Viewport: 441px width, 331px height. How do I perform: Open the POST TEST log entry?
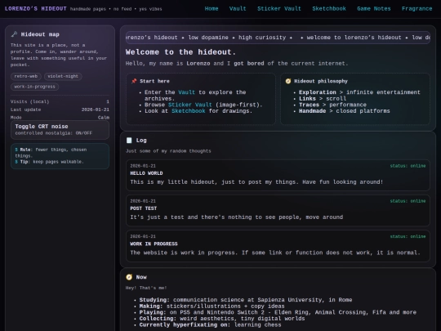point(278,210)
